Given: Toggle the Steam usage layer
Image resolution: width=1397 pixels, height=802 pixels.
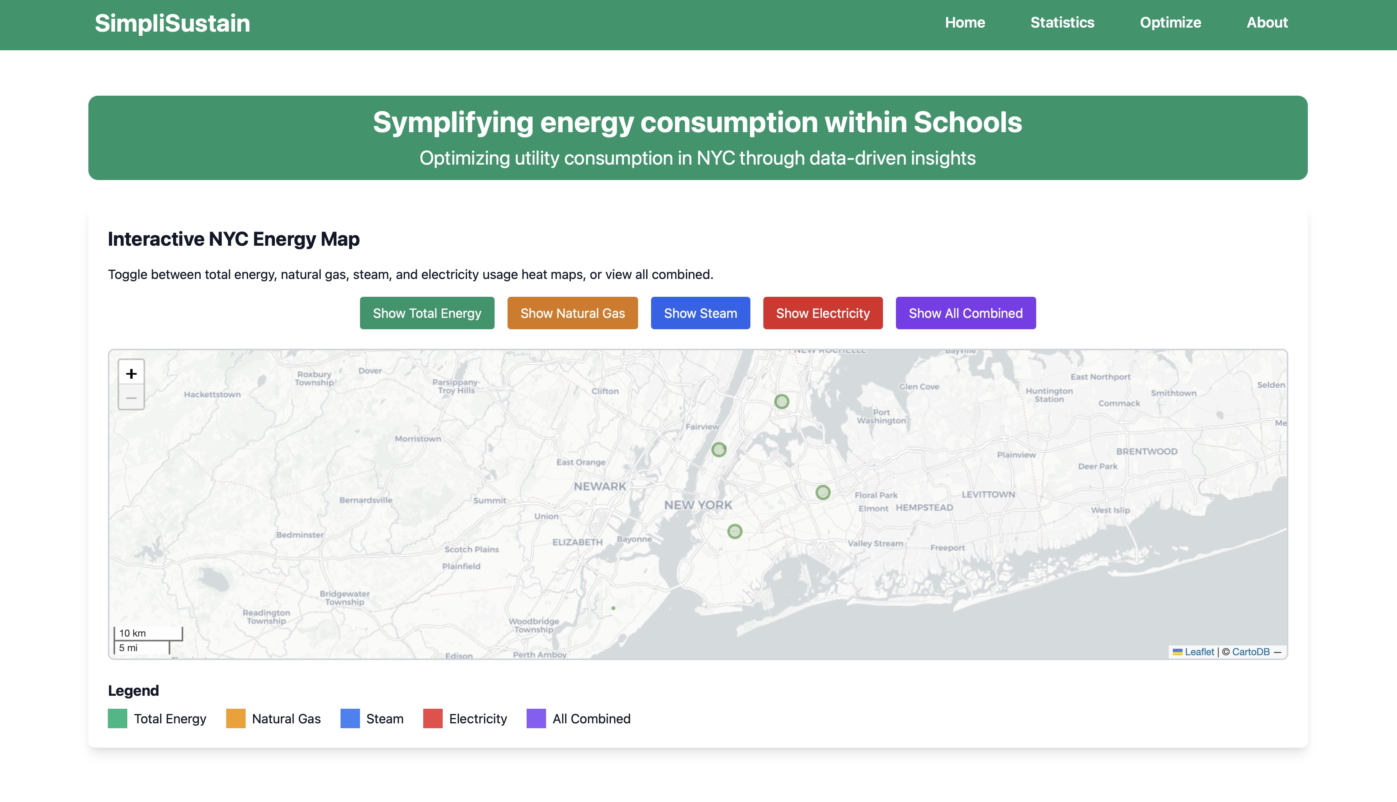Looking at the screenshot, I should click(700, 313).
